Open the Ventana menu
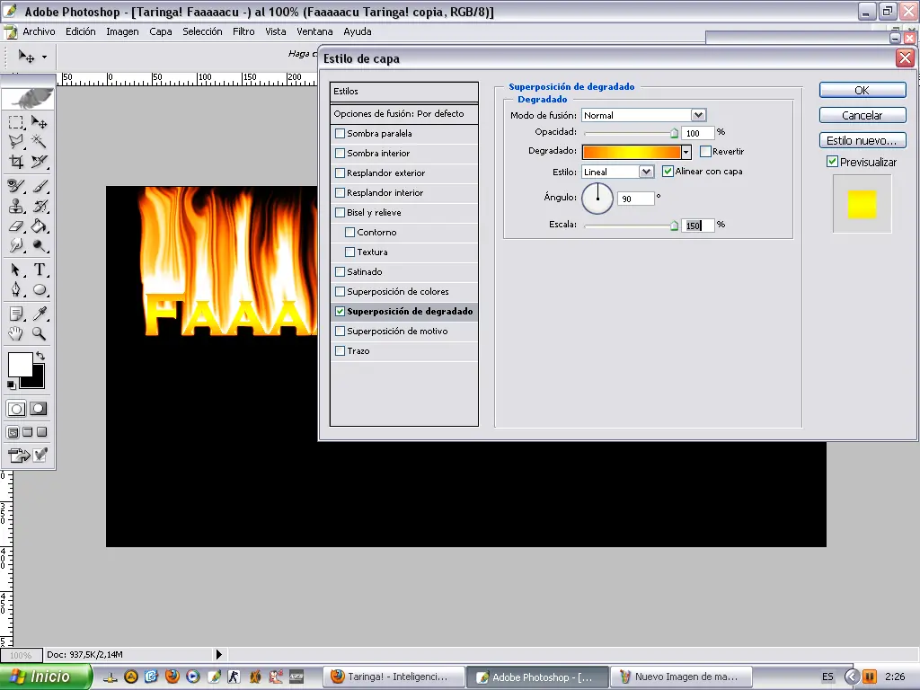This screenshot has width=920, height=690. pyautogui.click(x=314, y=31)
